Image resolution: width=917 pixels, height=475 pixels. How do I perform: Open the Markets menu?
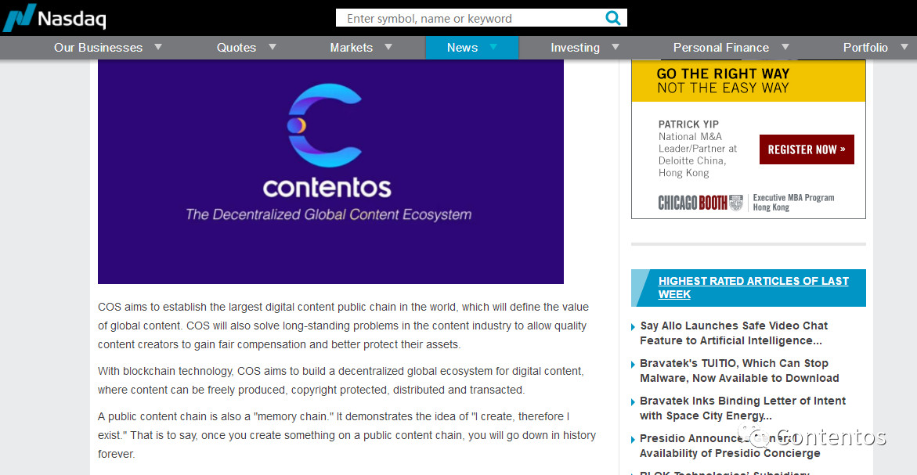(x=351, y=47)
